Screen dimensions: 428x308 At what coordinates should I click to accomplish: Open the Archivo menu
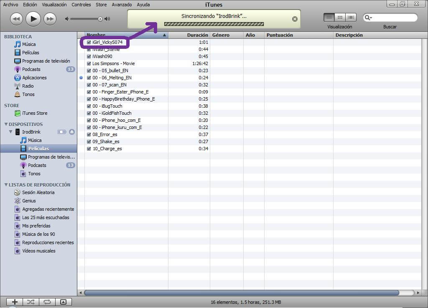(x=10, y=5)
